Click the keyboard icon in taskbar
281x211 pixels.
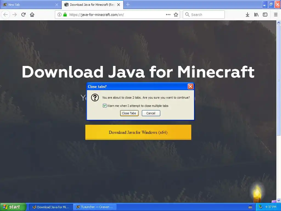250,207
